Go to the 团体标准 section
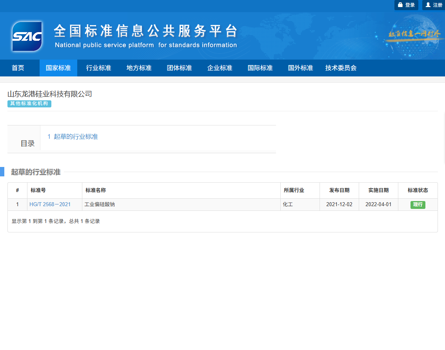This screenshot has width=445, height=350. 179,68
